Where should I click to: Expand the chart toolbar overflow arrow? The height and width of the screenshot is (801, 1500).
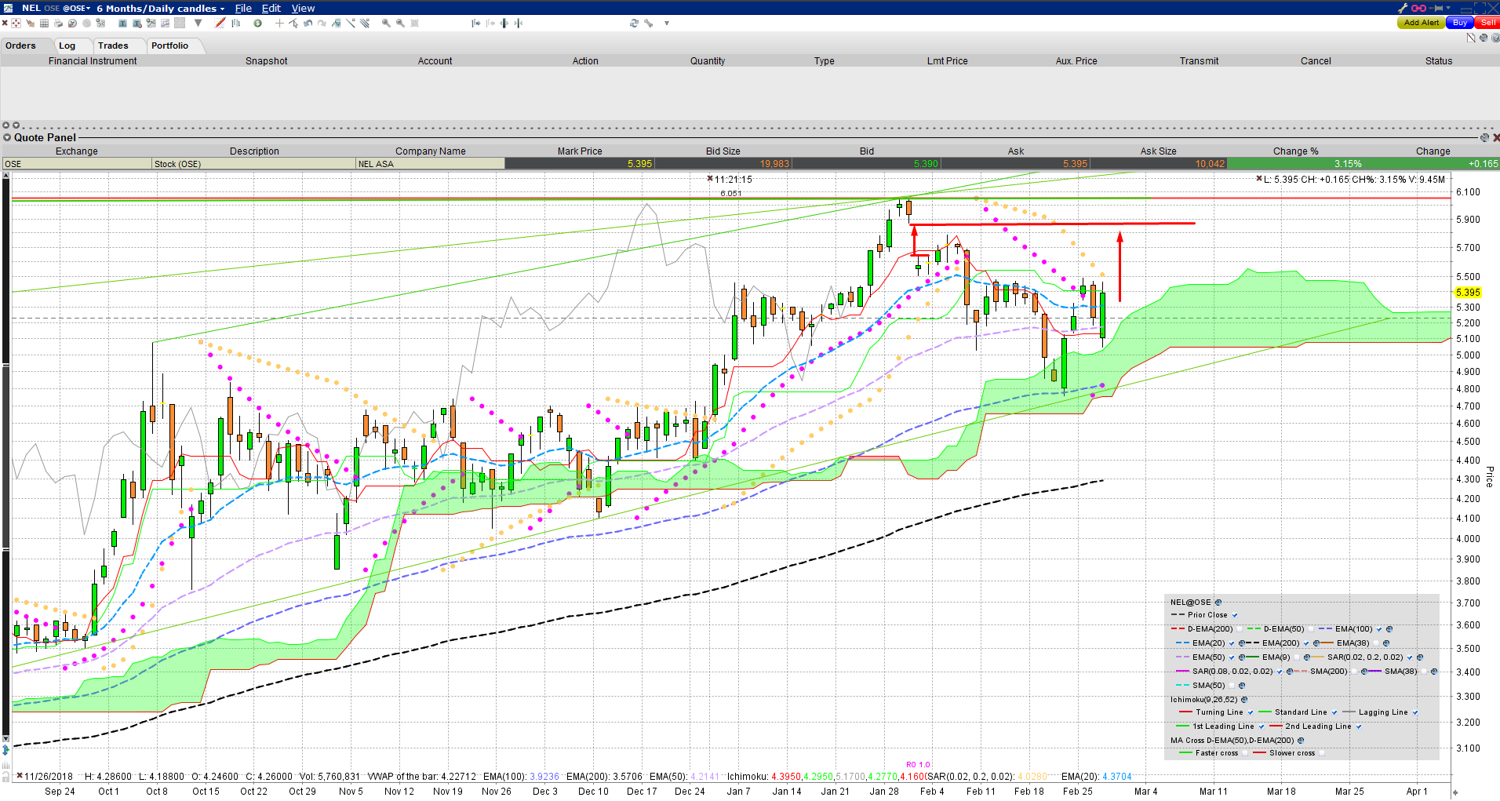pyautogui.click(x=667, y=23)
